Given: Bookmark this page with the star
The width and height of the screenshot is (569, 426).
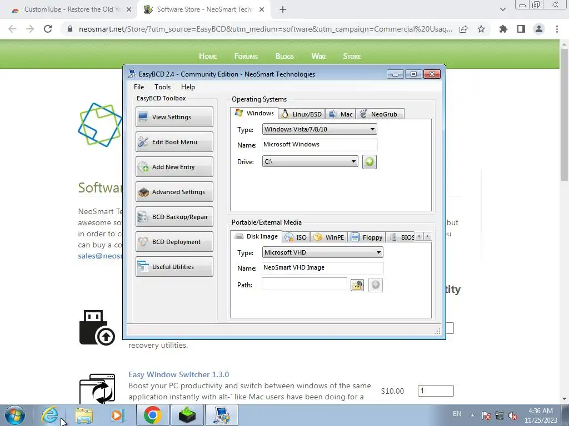Looking at the screenshot, I should (481, 29).
